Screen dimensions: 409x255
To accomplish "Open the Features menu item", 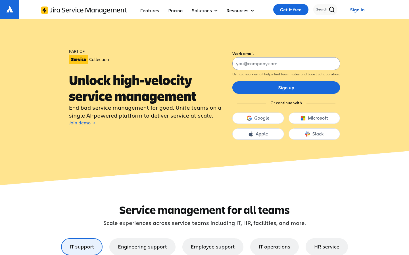I will [150, 10].
